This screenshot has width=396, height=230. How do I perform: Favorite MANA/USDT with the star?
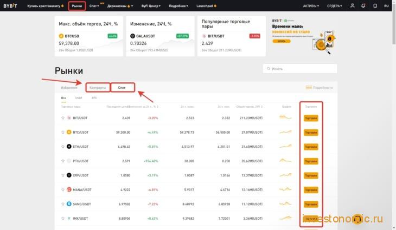tap(63, 190)
